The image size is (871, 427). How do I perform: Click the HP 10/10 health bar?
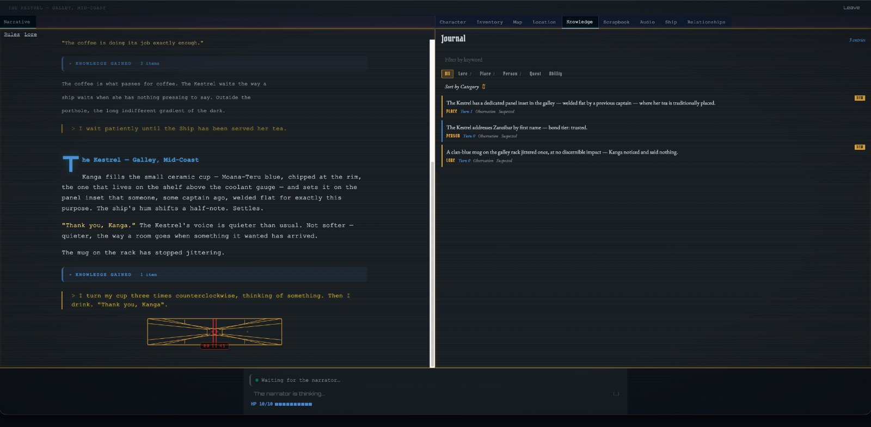tap(281, 404)
